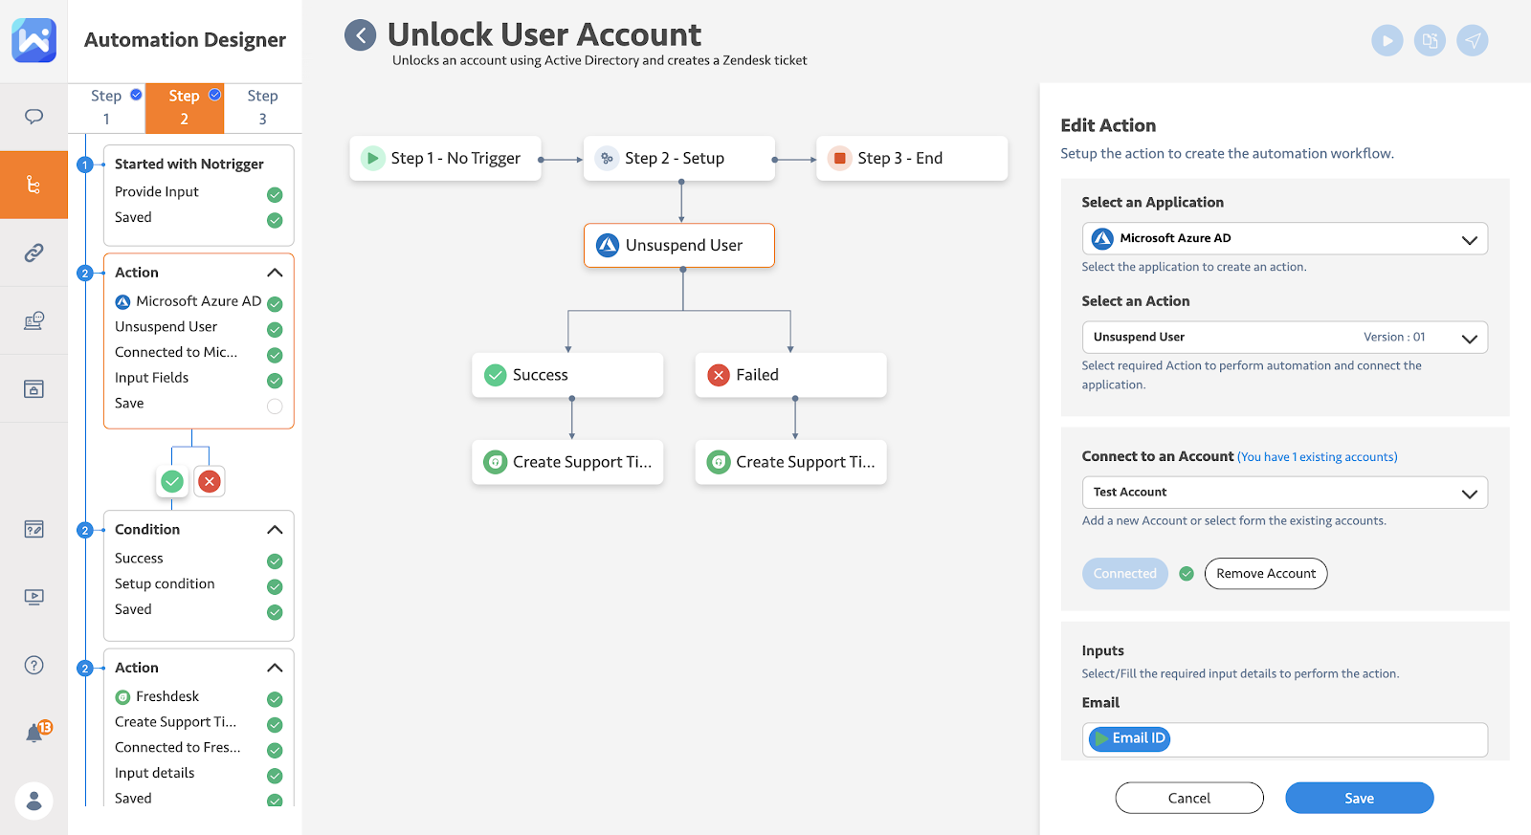
Task: Click the help question mark icon
Action: click(x=33, y=665)
